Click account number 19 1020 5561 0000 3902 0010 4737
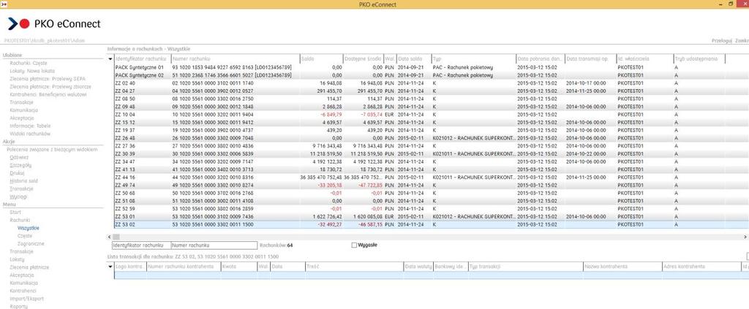Image resolution: width=749 pixels, height=309 pixels. 213,130
